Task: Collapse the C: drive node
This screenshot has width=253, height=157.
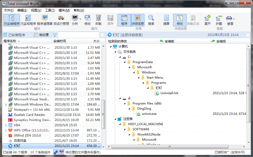Action: pyautogui.click(x=120, y=57)
